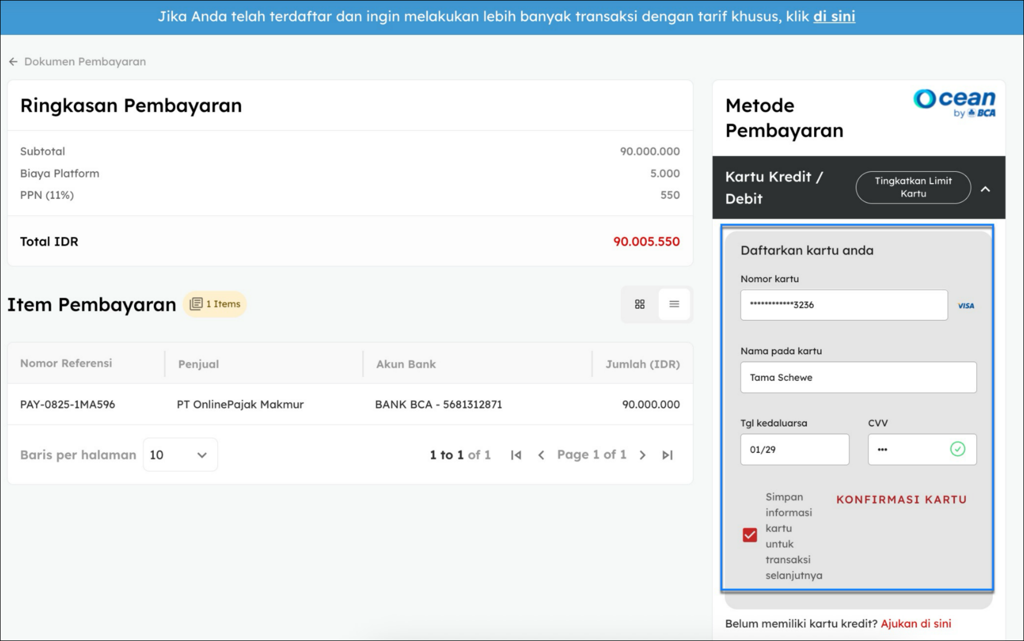Screen dimensions: 1024x641
Task: Jump to last page icon
Action: 667,455
